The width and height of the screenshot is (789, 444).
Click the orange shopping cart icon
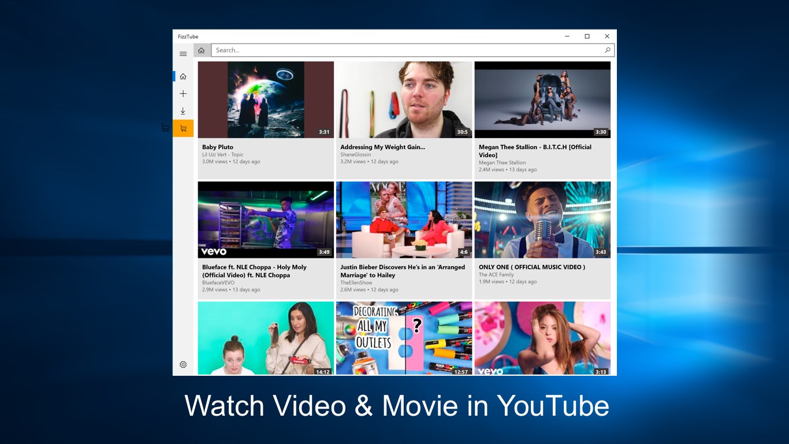(183, 128)
